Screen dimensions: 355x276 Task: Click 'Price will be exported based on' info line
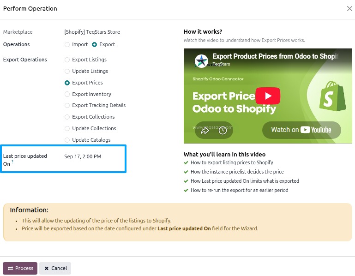140,228
